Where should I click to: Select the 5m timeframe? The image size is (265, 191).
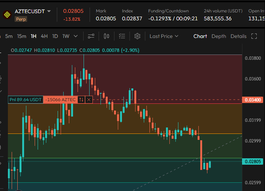point(9,36)
